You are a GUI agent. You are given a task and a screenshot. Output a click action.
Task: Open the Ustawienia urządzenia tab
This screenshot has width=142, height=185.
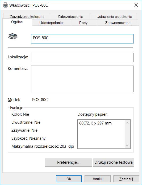click(x=114, y=17)
